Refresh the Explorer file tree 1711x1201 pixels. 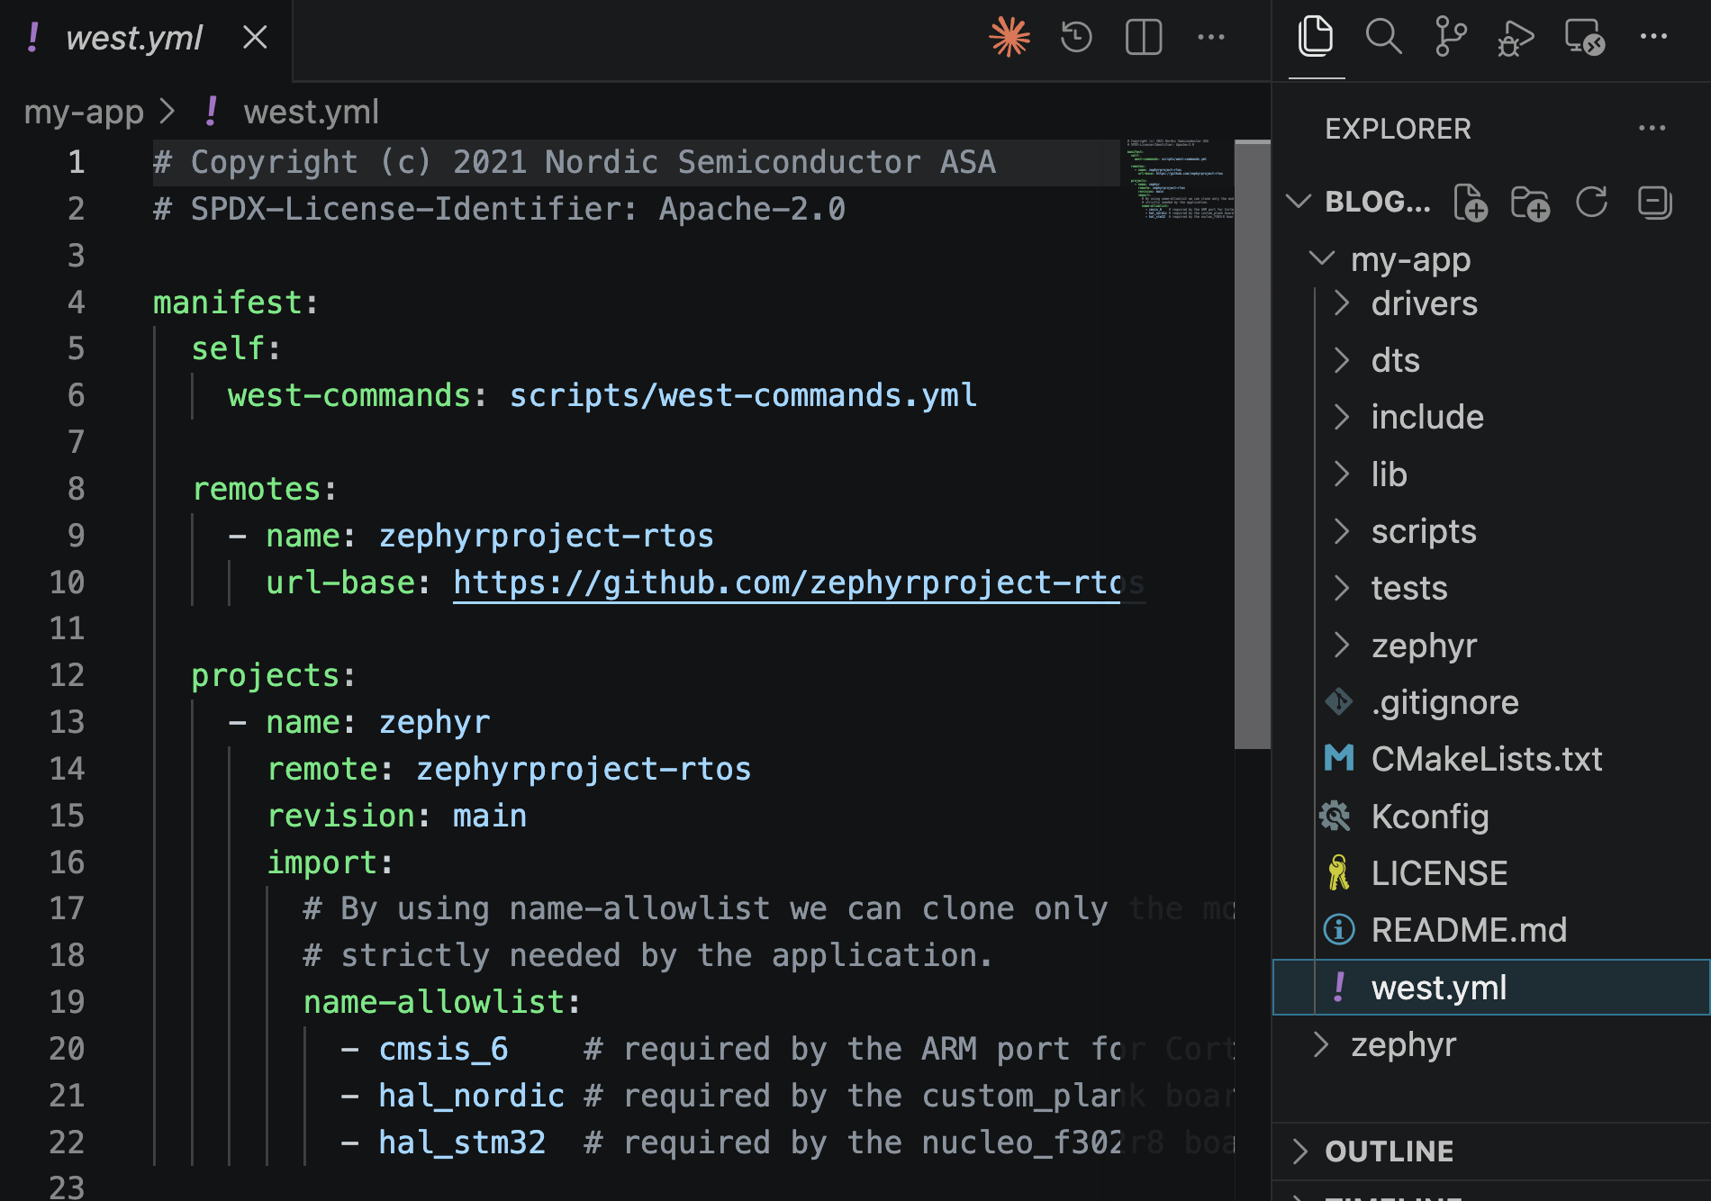point(1591,202)
